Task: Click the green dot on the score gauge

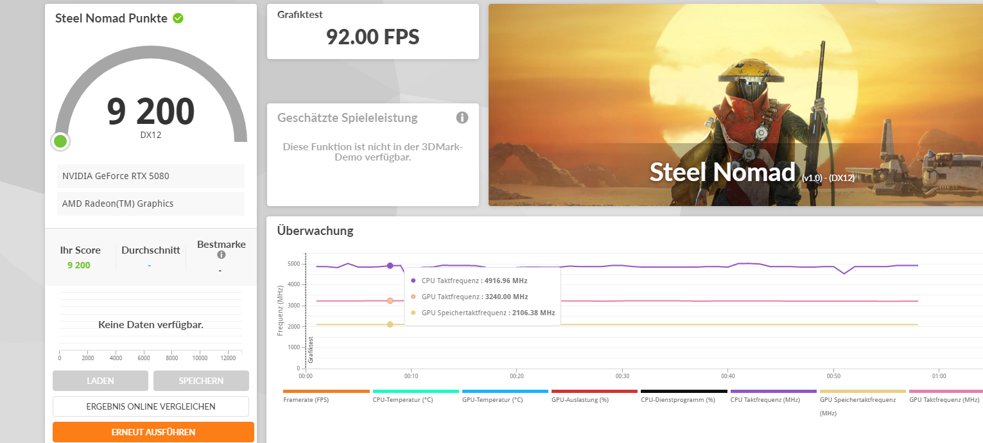Action: (60, 141)
